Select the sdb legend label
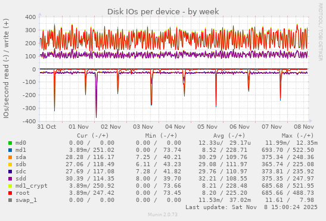This screenshot has width=326, height=221. [x=21, y=164]
